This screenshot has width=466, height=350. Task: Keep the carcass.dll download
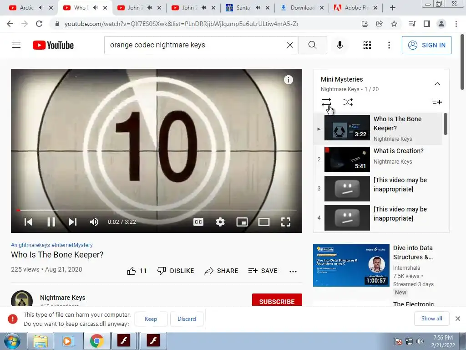click(151, 319)
